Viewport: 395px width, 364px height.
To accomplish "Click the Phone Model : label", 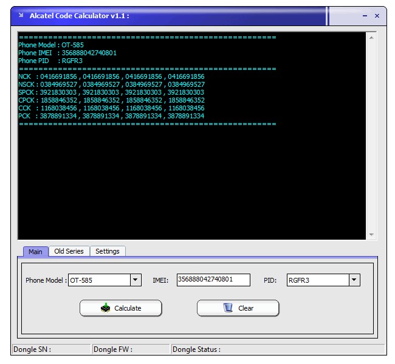I will (x=46, y=280).
